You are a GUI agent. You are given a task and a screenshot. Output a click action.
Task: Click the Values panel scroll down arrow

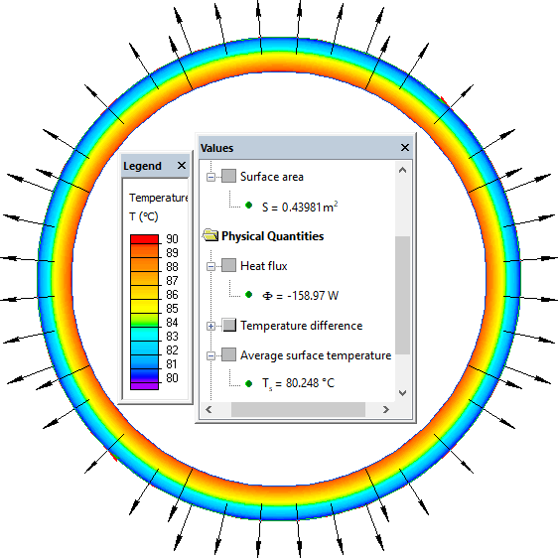tap(402, 393)
